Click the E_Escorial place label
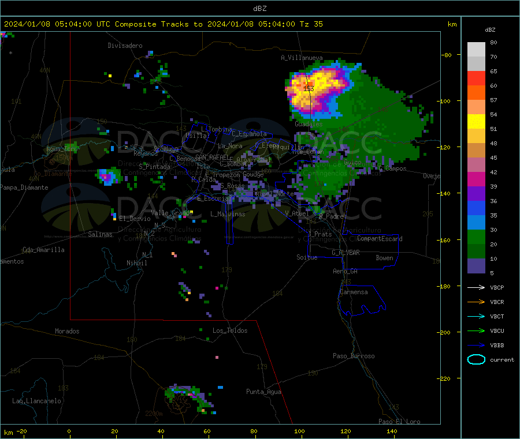 pyautogui.click(x=213, y=198)
